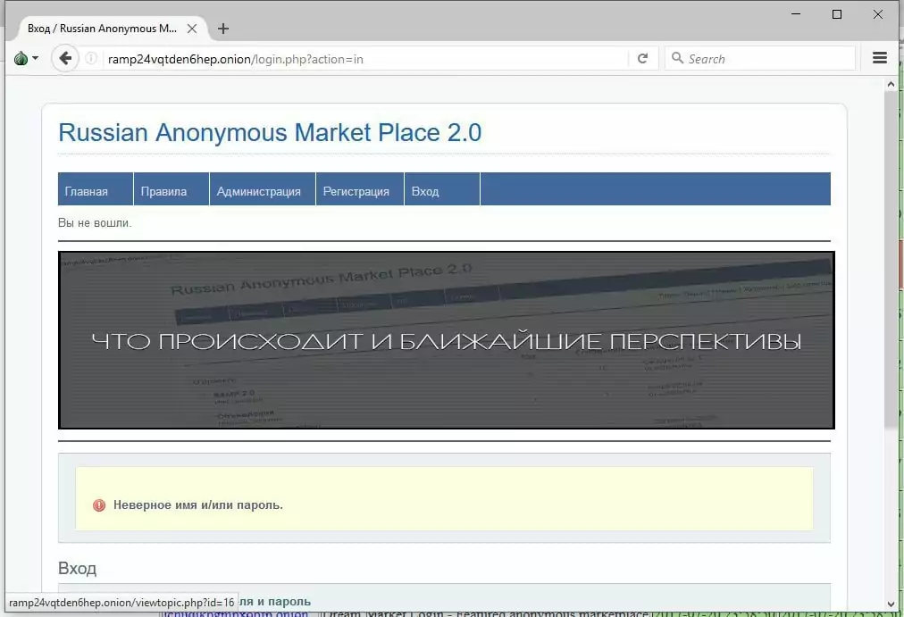
Task: Expand the Tor button dropdown arrow
Action: click(x=35, y=58)
